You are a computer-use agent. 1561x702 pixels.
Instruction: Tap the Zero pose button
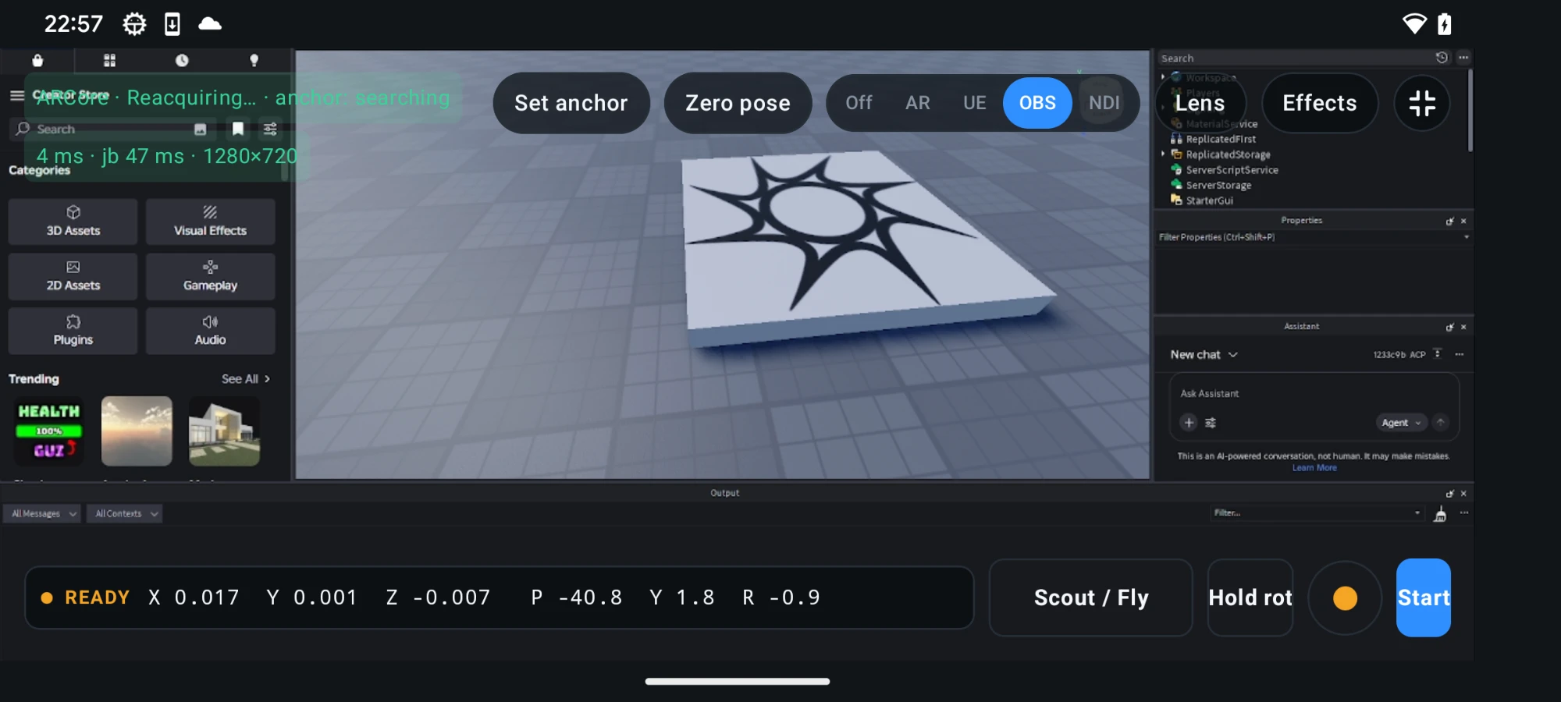738,103
